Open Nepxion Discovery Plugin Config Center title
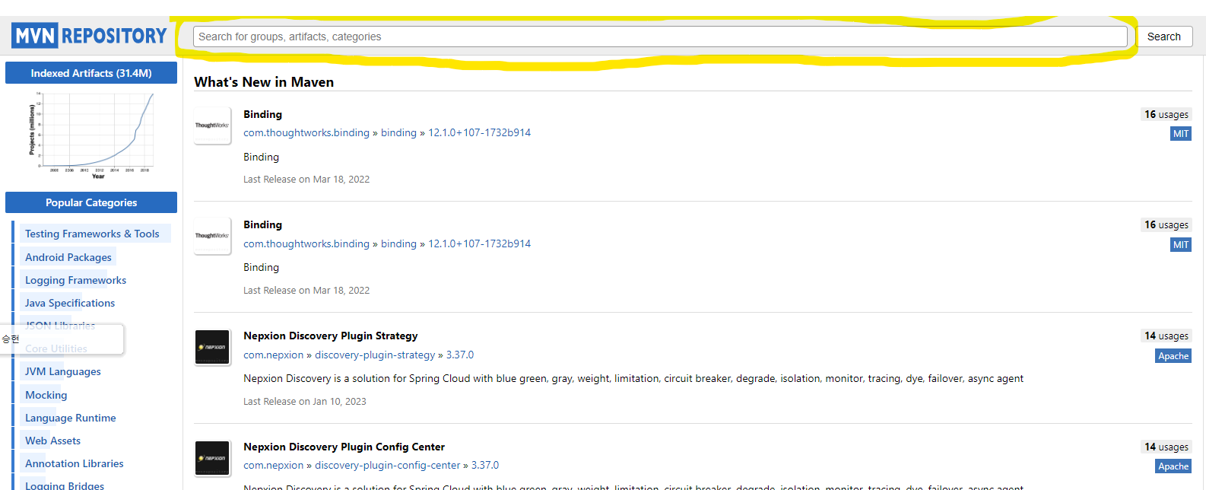The width and height of the screenshot is (1206, 490). tap(344, 447)
